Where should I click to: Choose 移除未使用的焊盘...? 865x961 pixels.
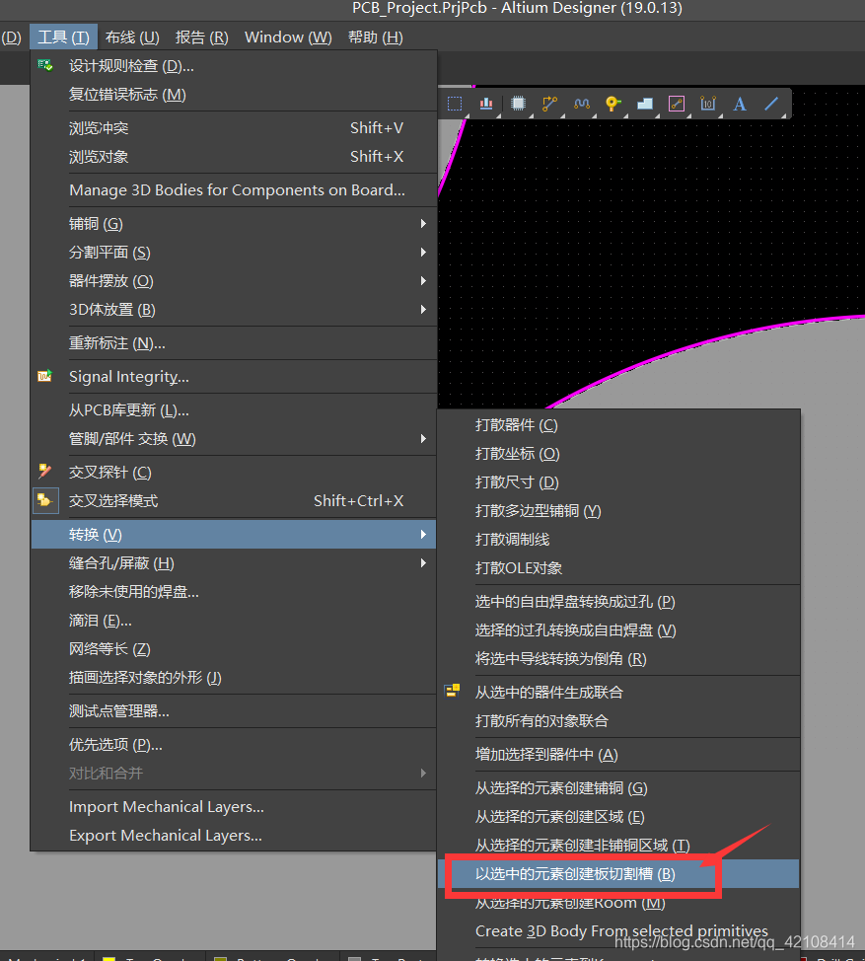[x=234, y=591]
